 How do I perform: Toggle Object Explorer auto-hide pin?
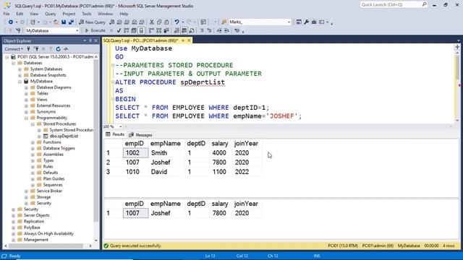click(90, 40)
